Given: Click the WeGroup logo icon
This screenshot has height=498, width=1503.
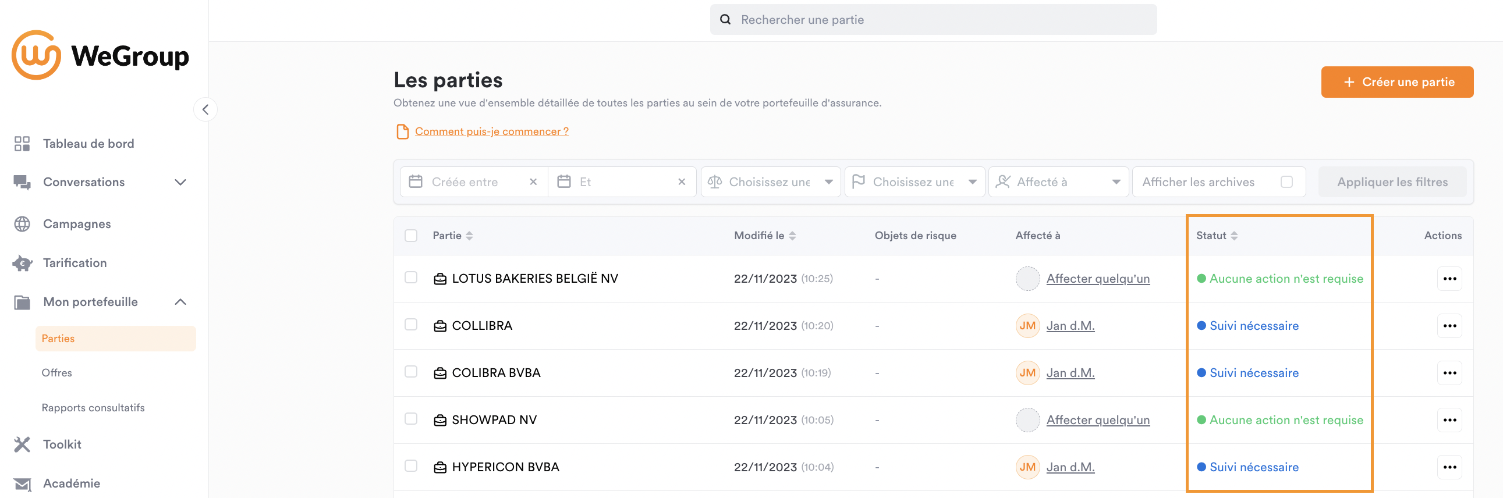Looking at the screenshot, I should pos(36,55).
